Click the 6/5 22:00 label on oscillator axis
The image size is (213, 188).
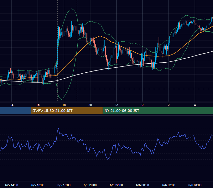coord(116,185)
